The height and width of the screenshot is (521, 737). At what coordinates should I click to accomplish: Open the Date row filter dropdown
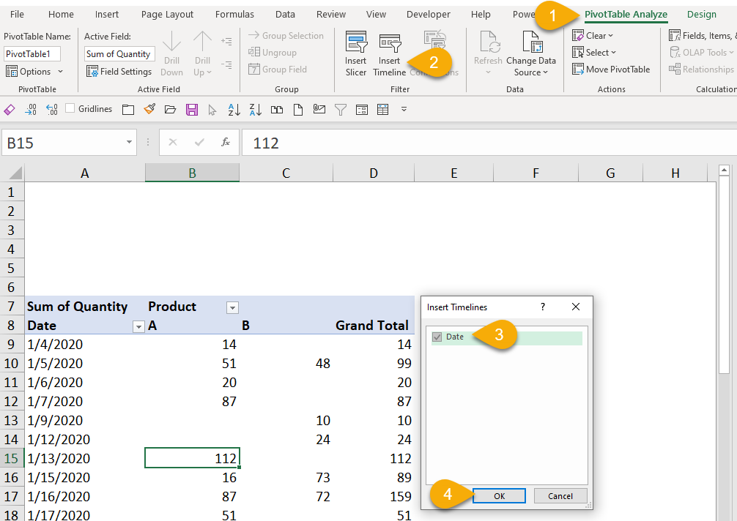click(138, 327)
